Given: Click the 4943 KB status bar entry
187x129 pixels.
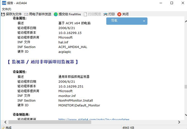Looking at the screenshot, I should [x=128, y=128].
